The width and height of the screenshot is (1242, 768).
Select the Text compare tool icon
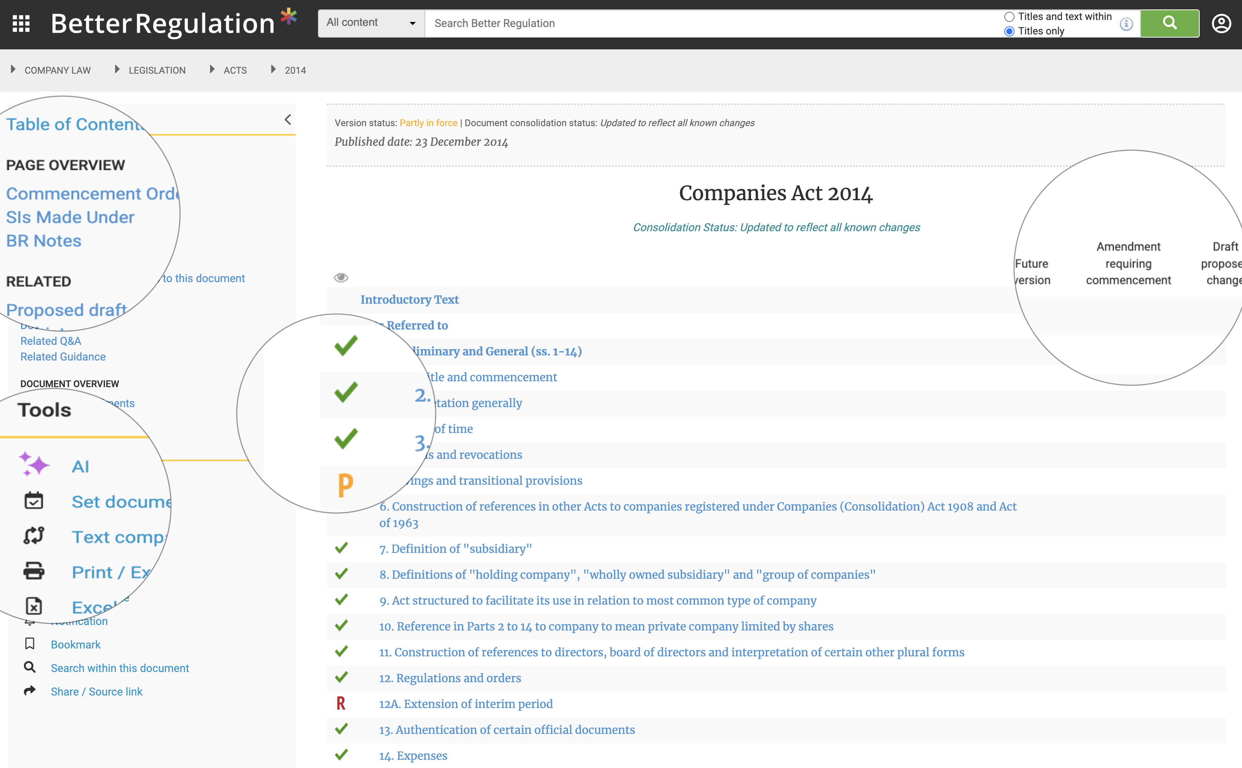[x=34, y=535]
